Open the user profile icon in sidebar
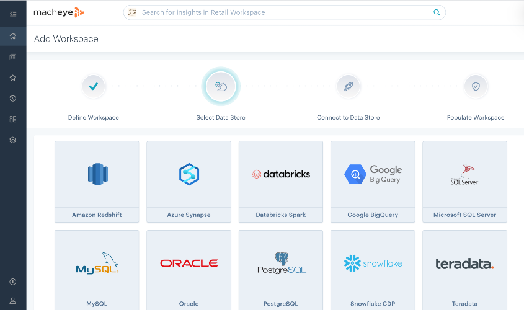This screenshot has width=524, height=310. [13, 301]
